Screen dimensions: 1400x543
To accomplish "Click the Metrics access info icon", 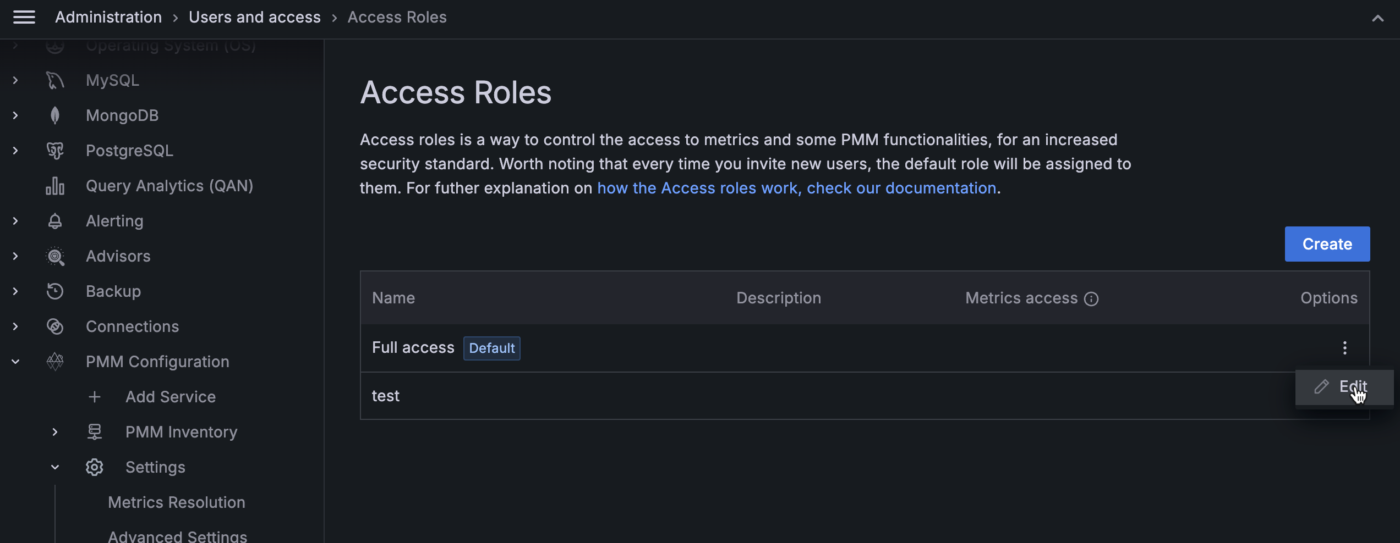I will [1091, 298].
